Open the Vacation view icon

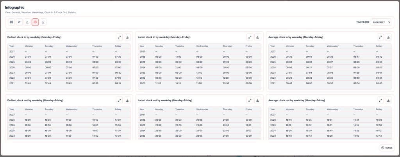[x=19, y=22]
